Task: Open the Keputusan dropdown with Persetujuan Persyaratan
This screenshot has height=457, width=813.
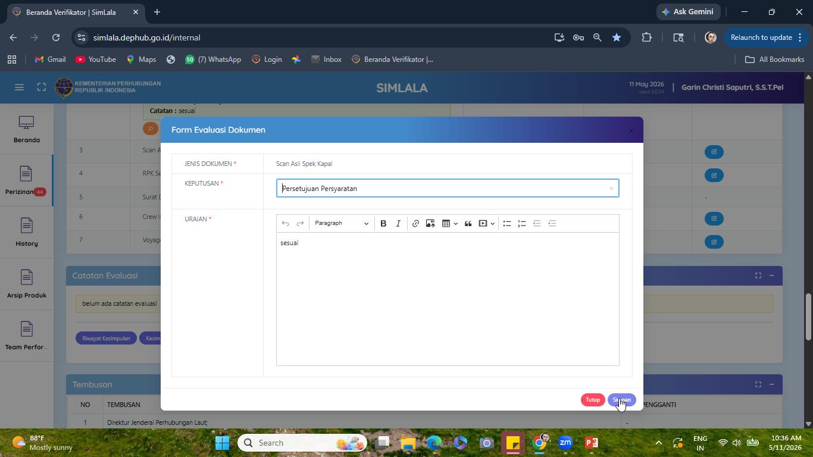Action: pos(448,188)
